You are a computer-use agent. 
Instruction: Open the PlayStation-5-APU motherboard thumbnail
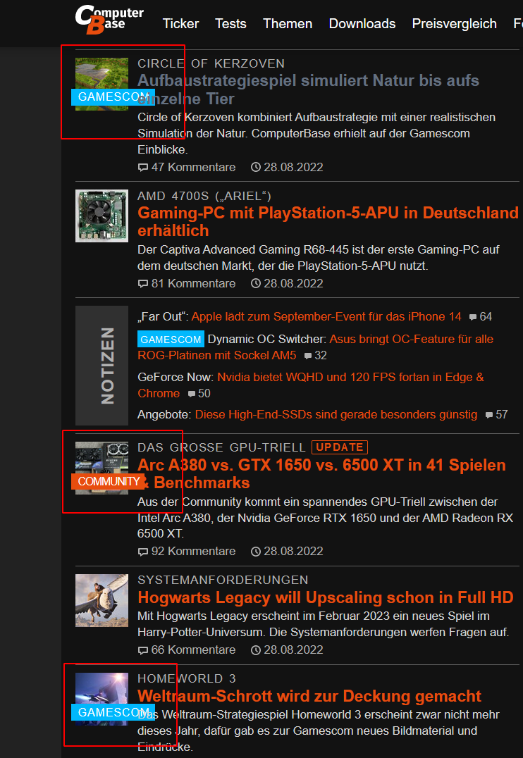tap(101, 216)
